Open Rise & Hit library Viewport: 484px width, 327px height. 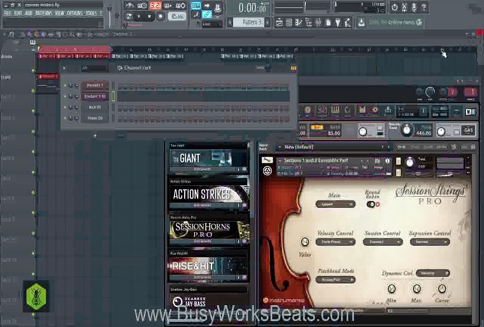tap(208, 266)
